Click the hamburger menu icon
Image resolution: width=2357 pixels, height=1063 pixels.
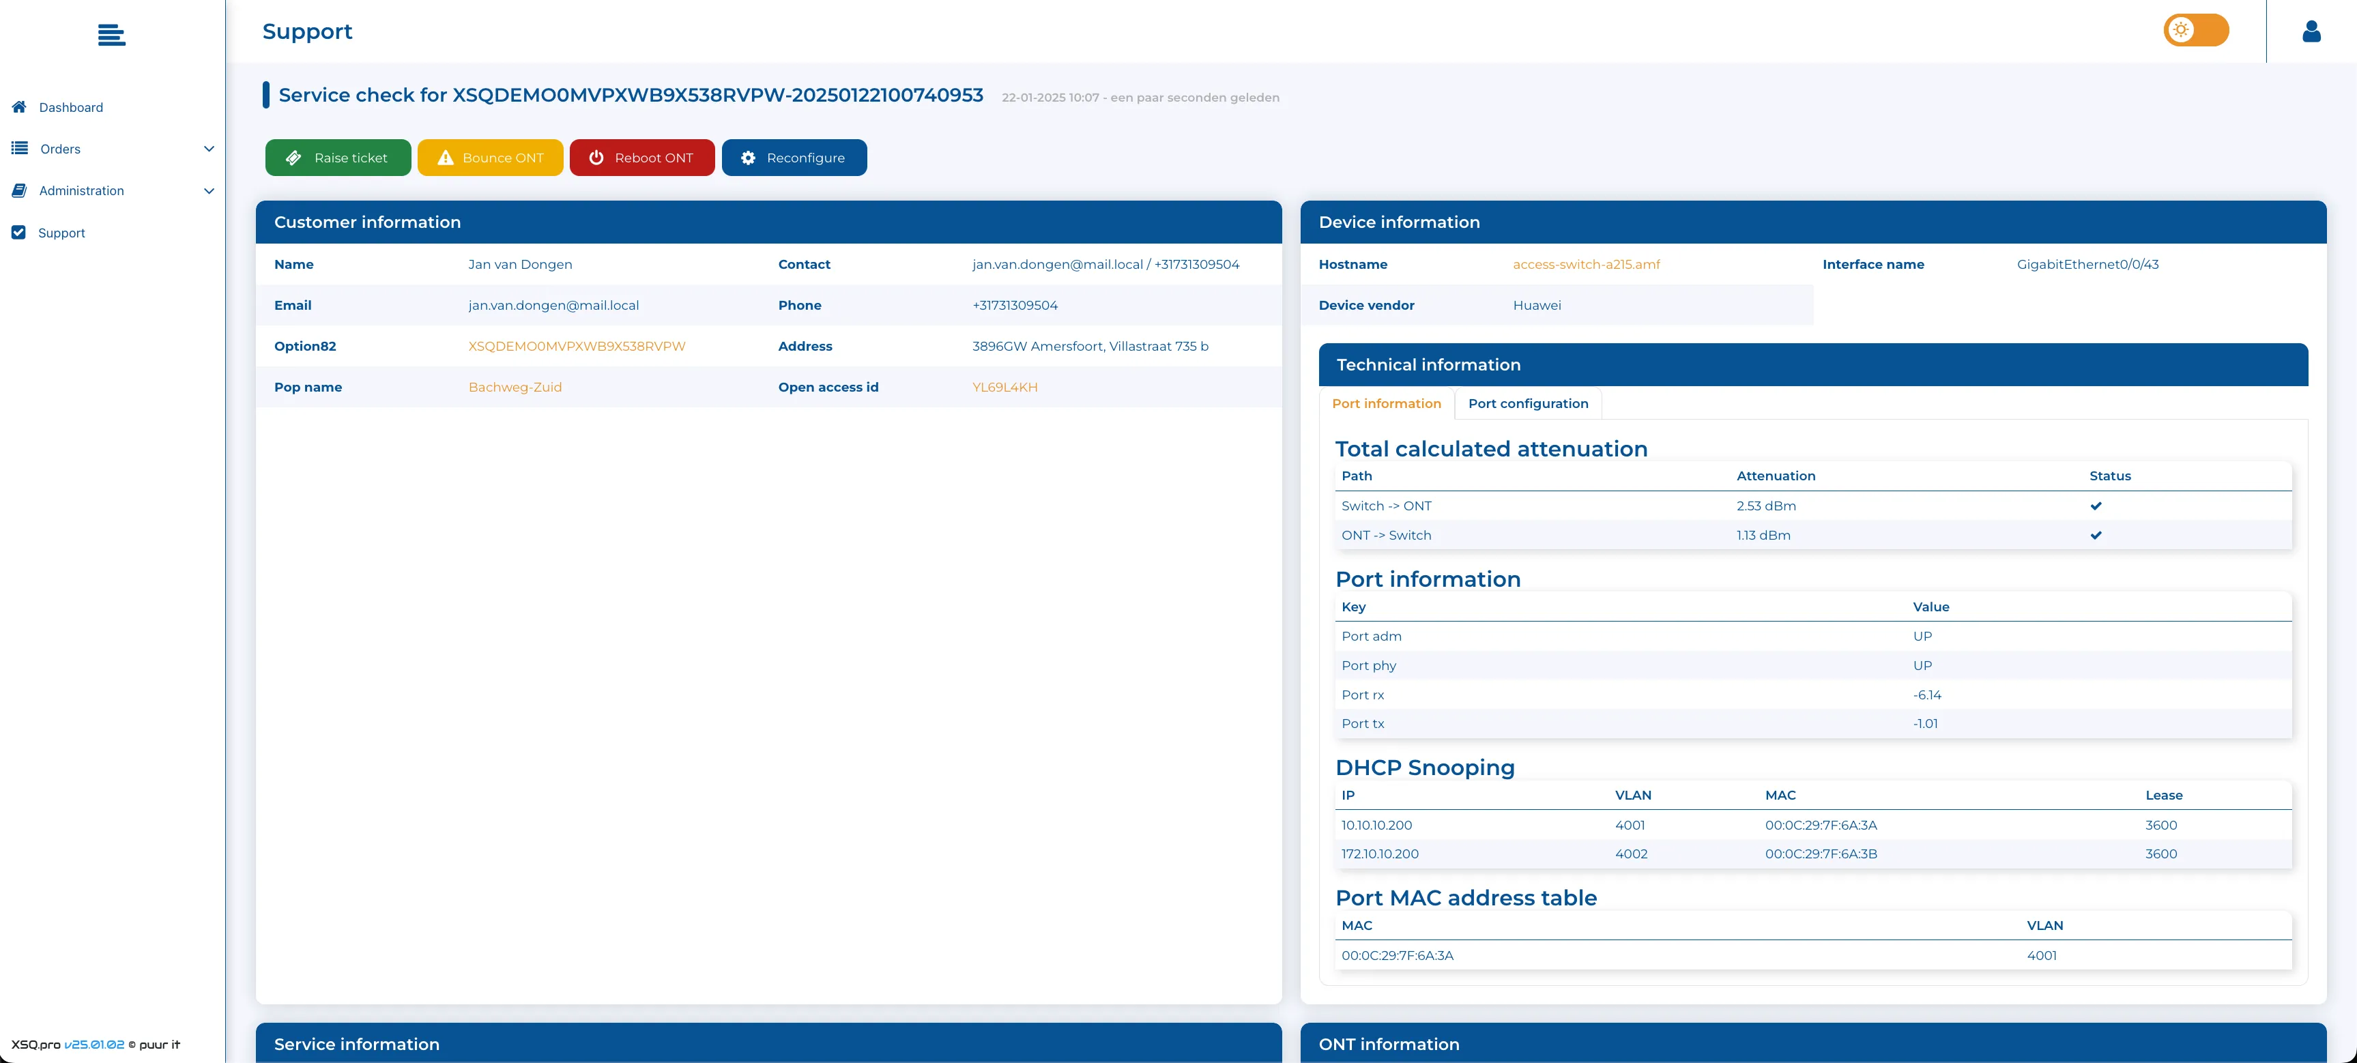pyautogui.click(x=111, y=35)
